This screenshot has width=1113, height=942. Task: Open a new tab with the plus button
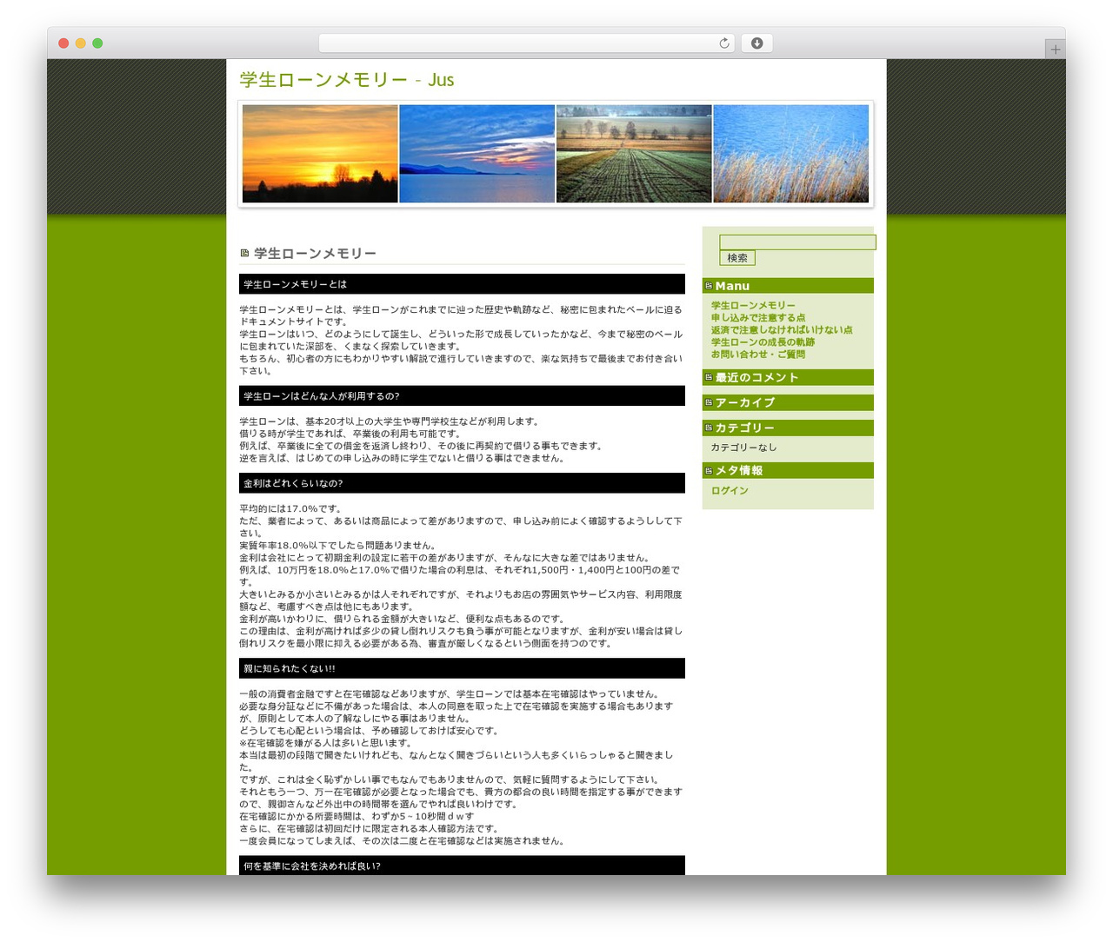1055,50
